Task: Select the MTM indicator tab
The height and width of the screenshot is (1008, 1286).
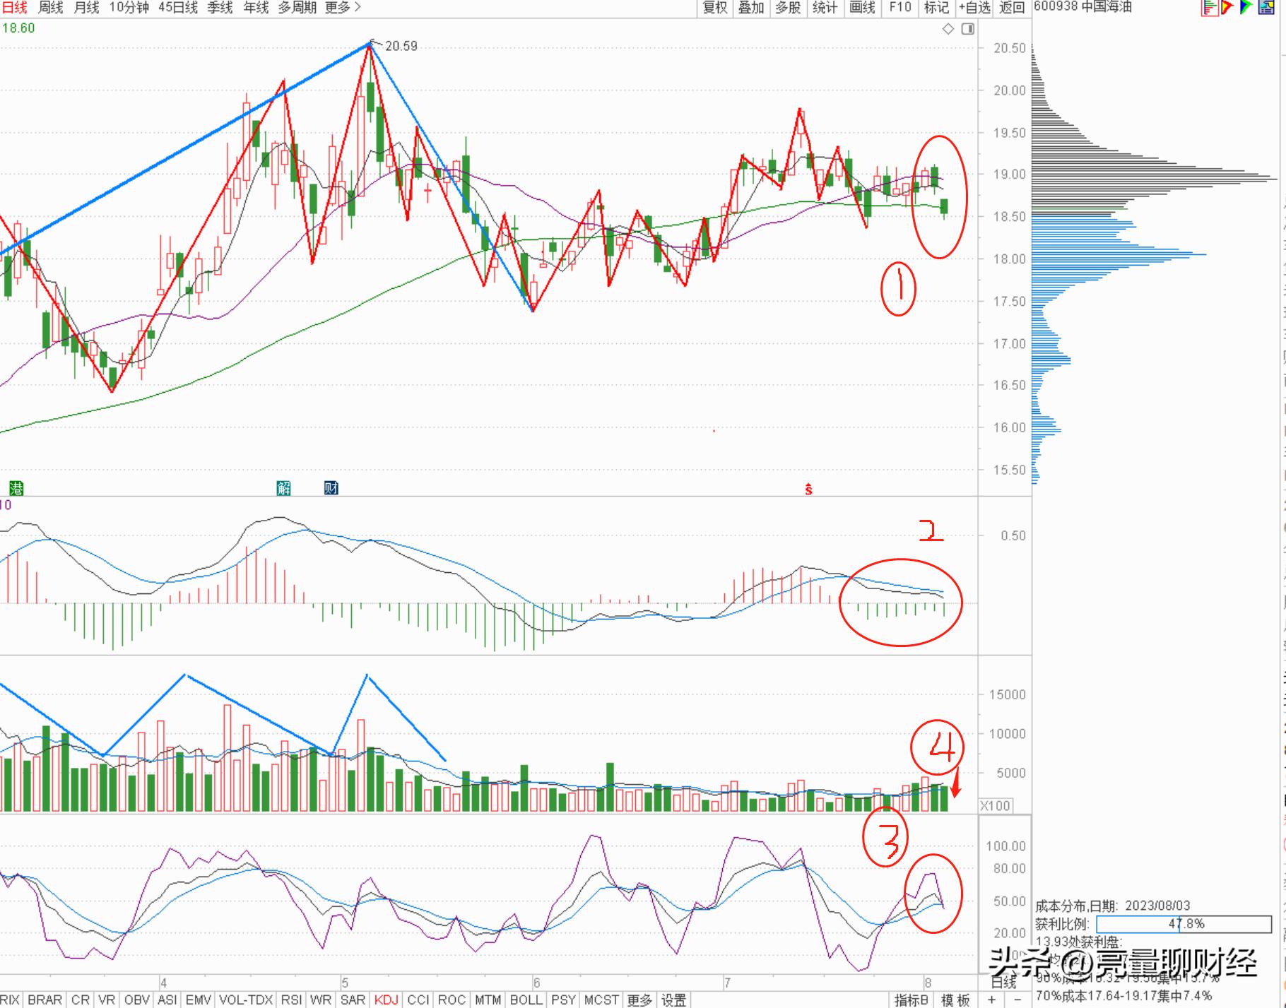Action: point(488,1000)
